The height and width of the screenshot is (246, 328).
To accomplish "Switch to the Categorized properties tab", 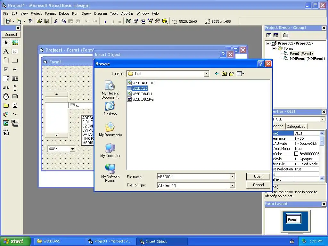I will click(x=296, y=127).
